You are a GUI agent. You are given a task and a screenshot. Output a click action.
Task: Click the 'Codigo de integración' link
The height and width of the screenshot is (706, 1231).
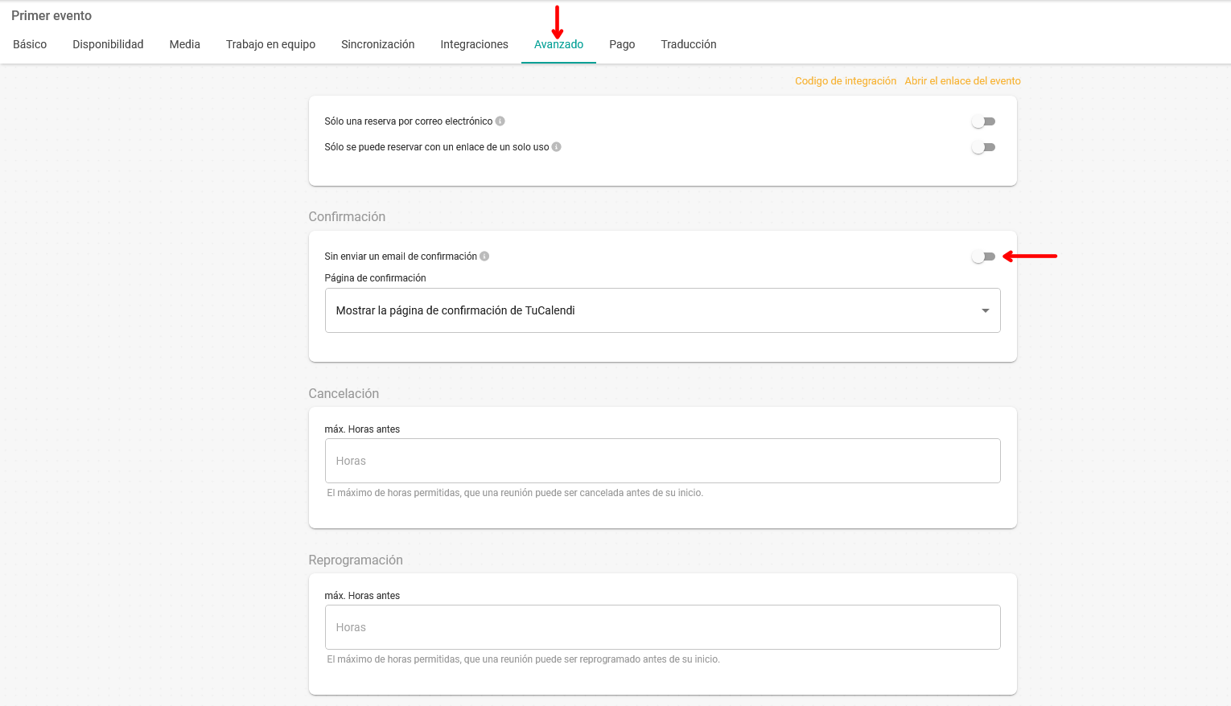pyautogui.click(x=846, y=81)
